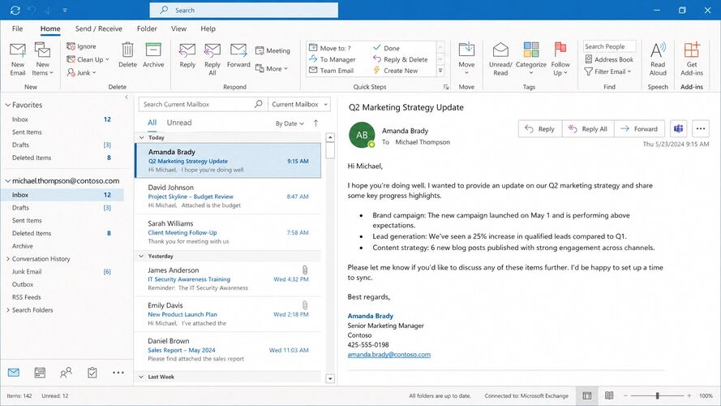This screenshot has width=721, height=406.
Task: Reply with Meeting button
Action: (x=273, y=50)
